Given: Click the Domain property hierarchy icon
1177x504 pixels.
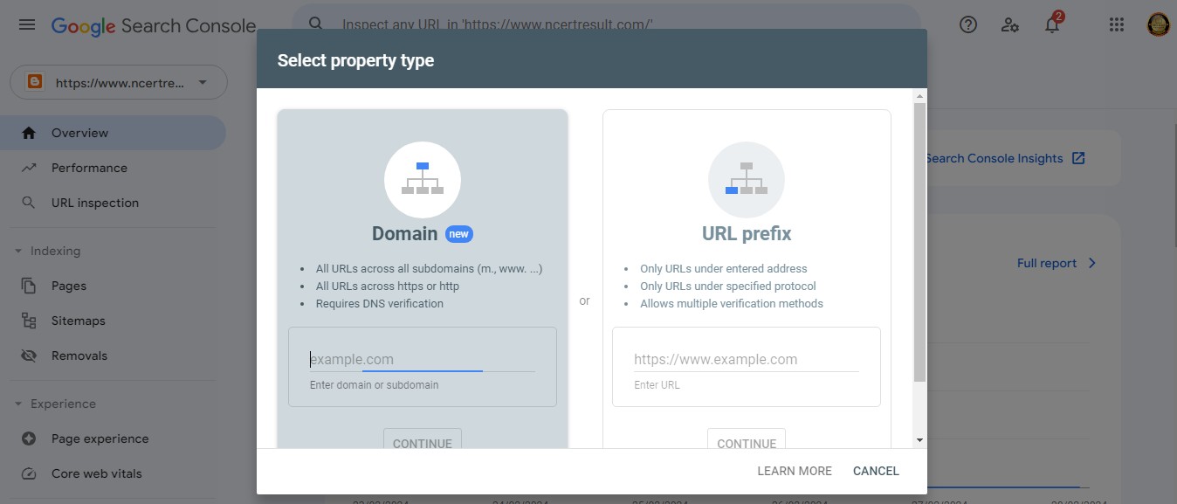Looking at the screenshot, I should point(423,179).
